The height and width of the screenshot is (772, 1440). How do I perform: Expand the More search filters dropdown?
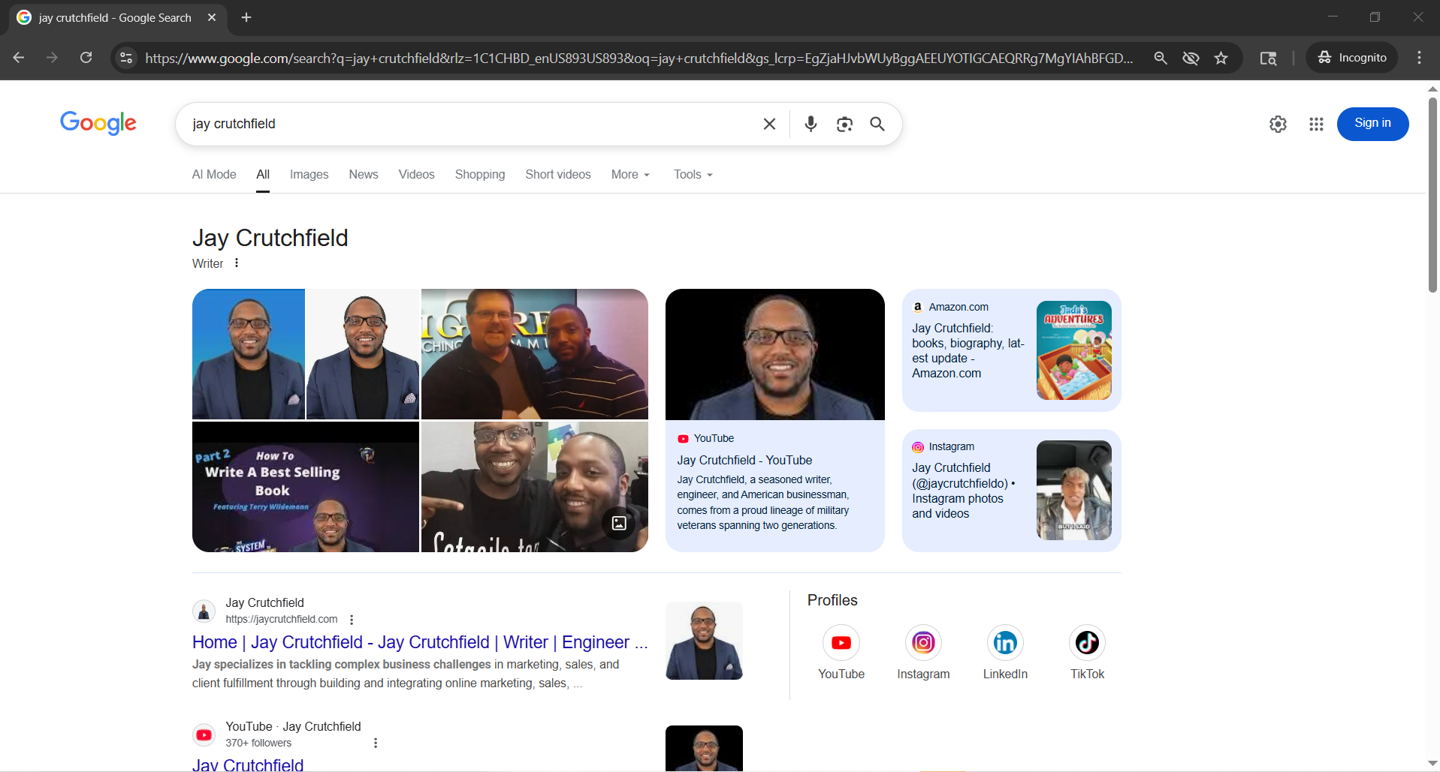630,174
